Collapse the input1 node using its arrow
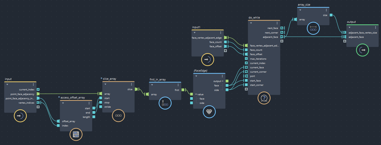The image size is (381, 145). pyautogui.click(x=195, y=33)
